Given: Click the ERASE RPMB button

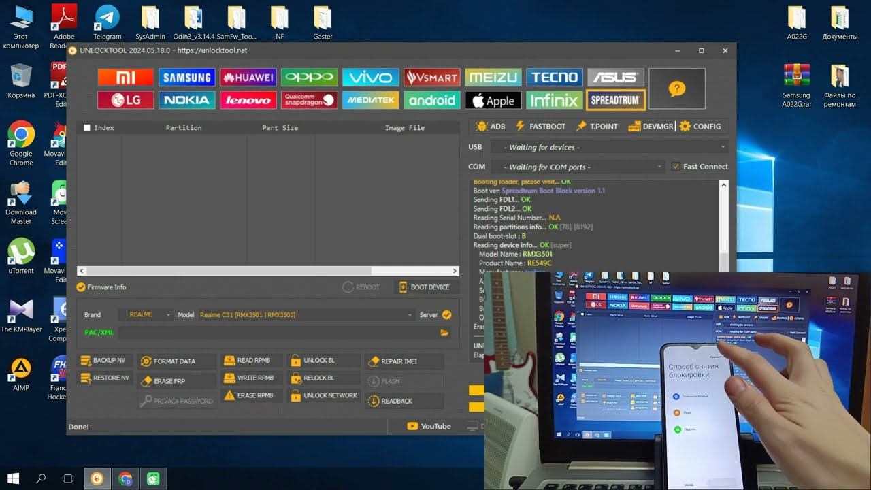Looking at the screenshot, I should tap(250, 395).
